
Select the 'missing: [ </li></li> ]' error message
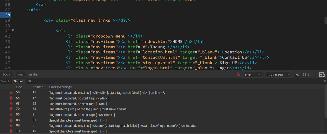tap(107, 93)
